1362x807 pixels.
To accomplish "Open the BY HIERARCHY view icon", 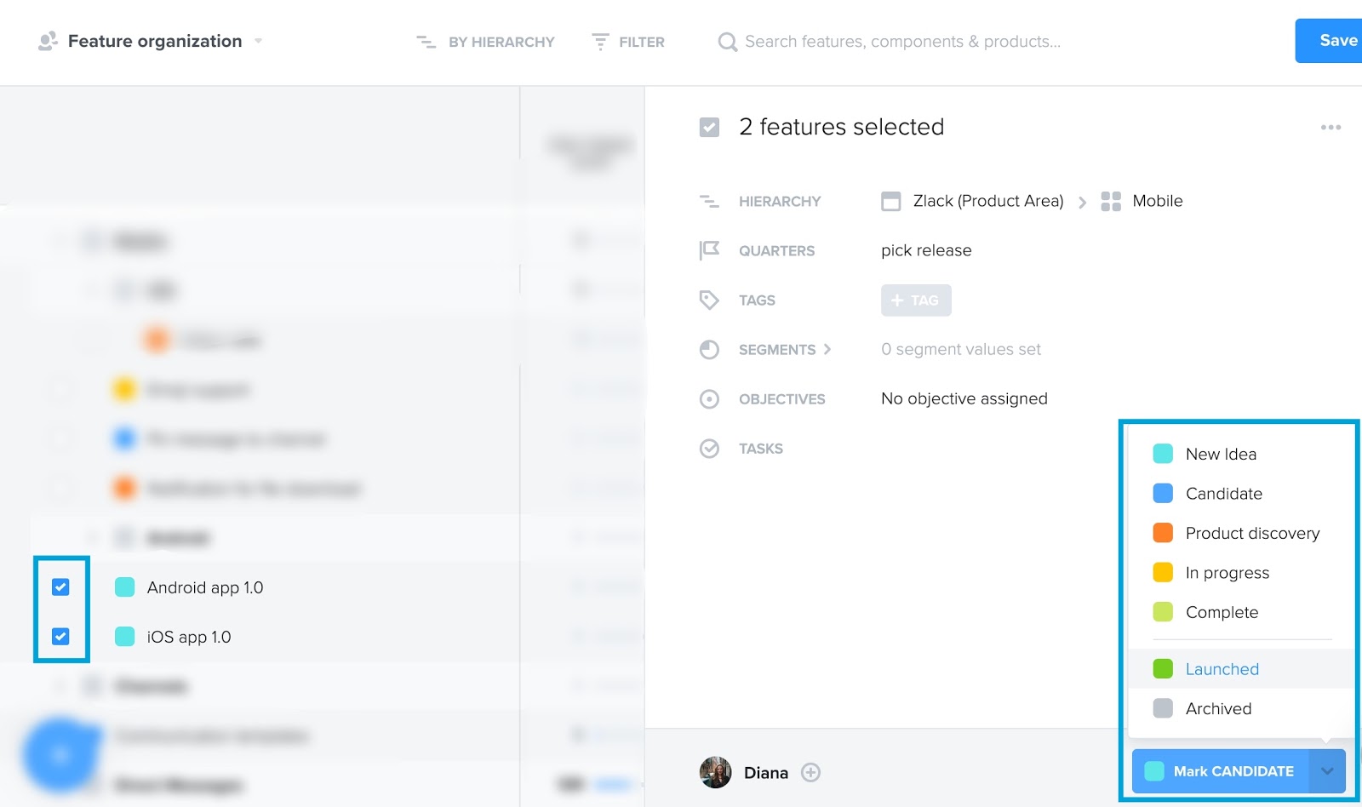I will pos(426,41).
